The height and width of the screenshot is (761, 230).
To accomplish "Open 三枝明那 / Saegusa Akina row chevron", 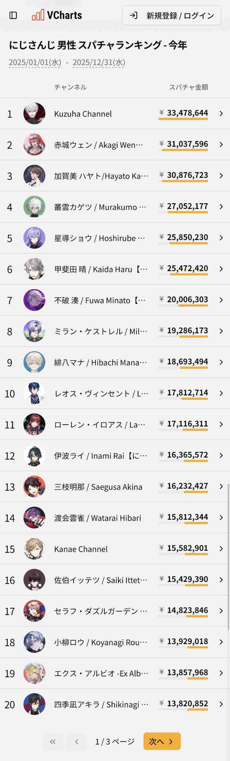I will [221, 486].
